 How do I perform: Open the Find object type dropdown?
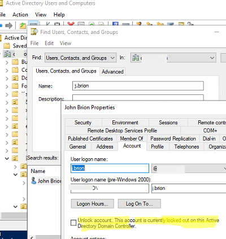(x=112, y=58)
